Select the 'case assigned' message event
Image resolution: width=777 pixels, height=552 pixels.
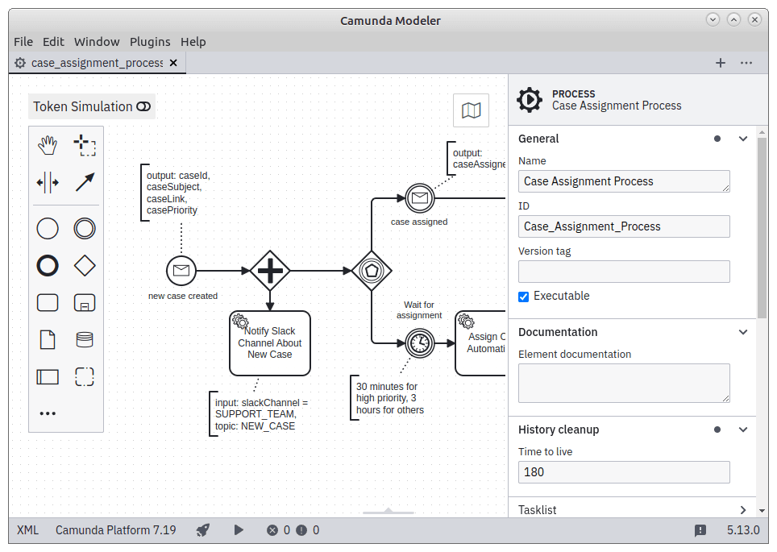420,198
